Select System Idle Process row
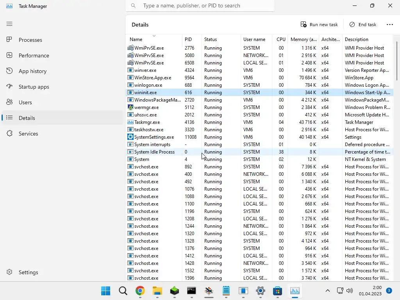This screenshot has width=400, height=300. (260, 152)
